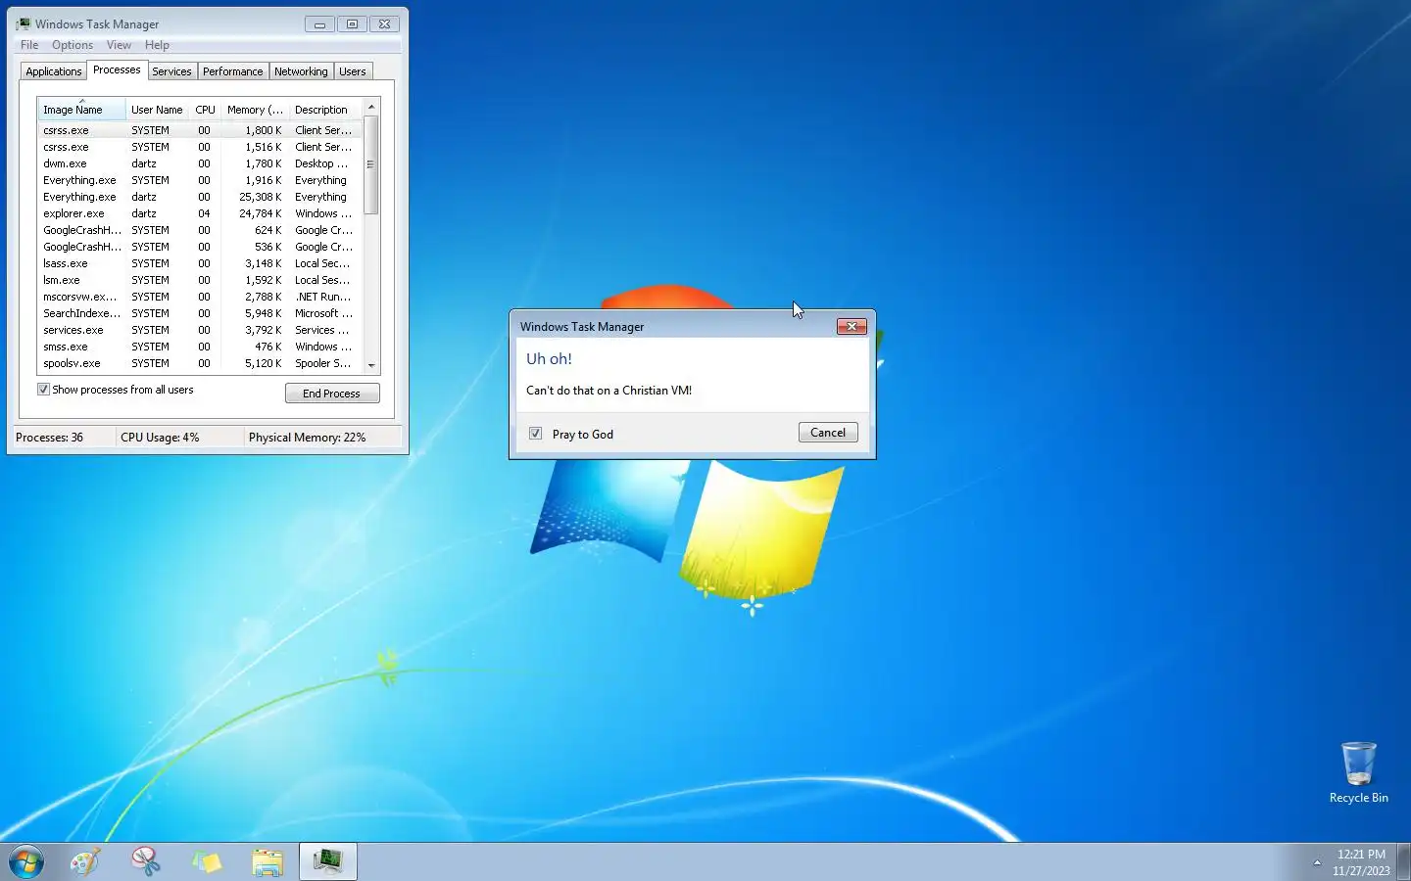Switch to the Performance tab
Image resolution: width=1411 pixels, height=881 pixels.
click(x=233, y=71)
